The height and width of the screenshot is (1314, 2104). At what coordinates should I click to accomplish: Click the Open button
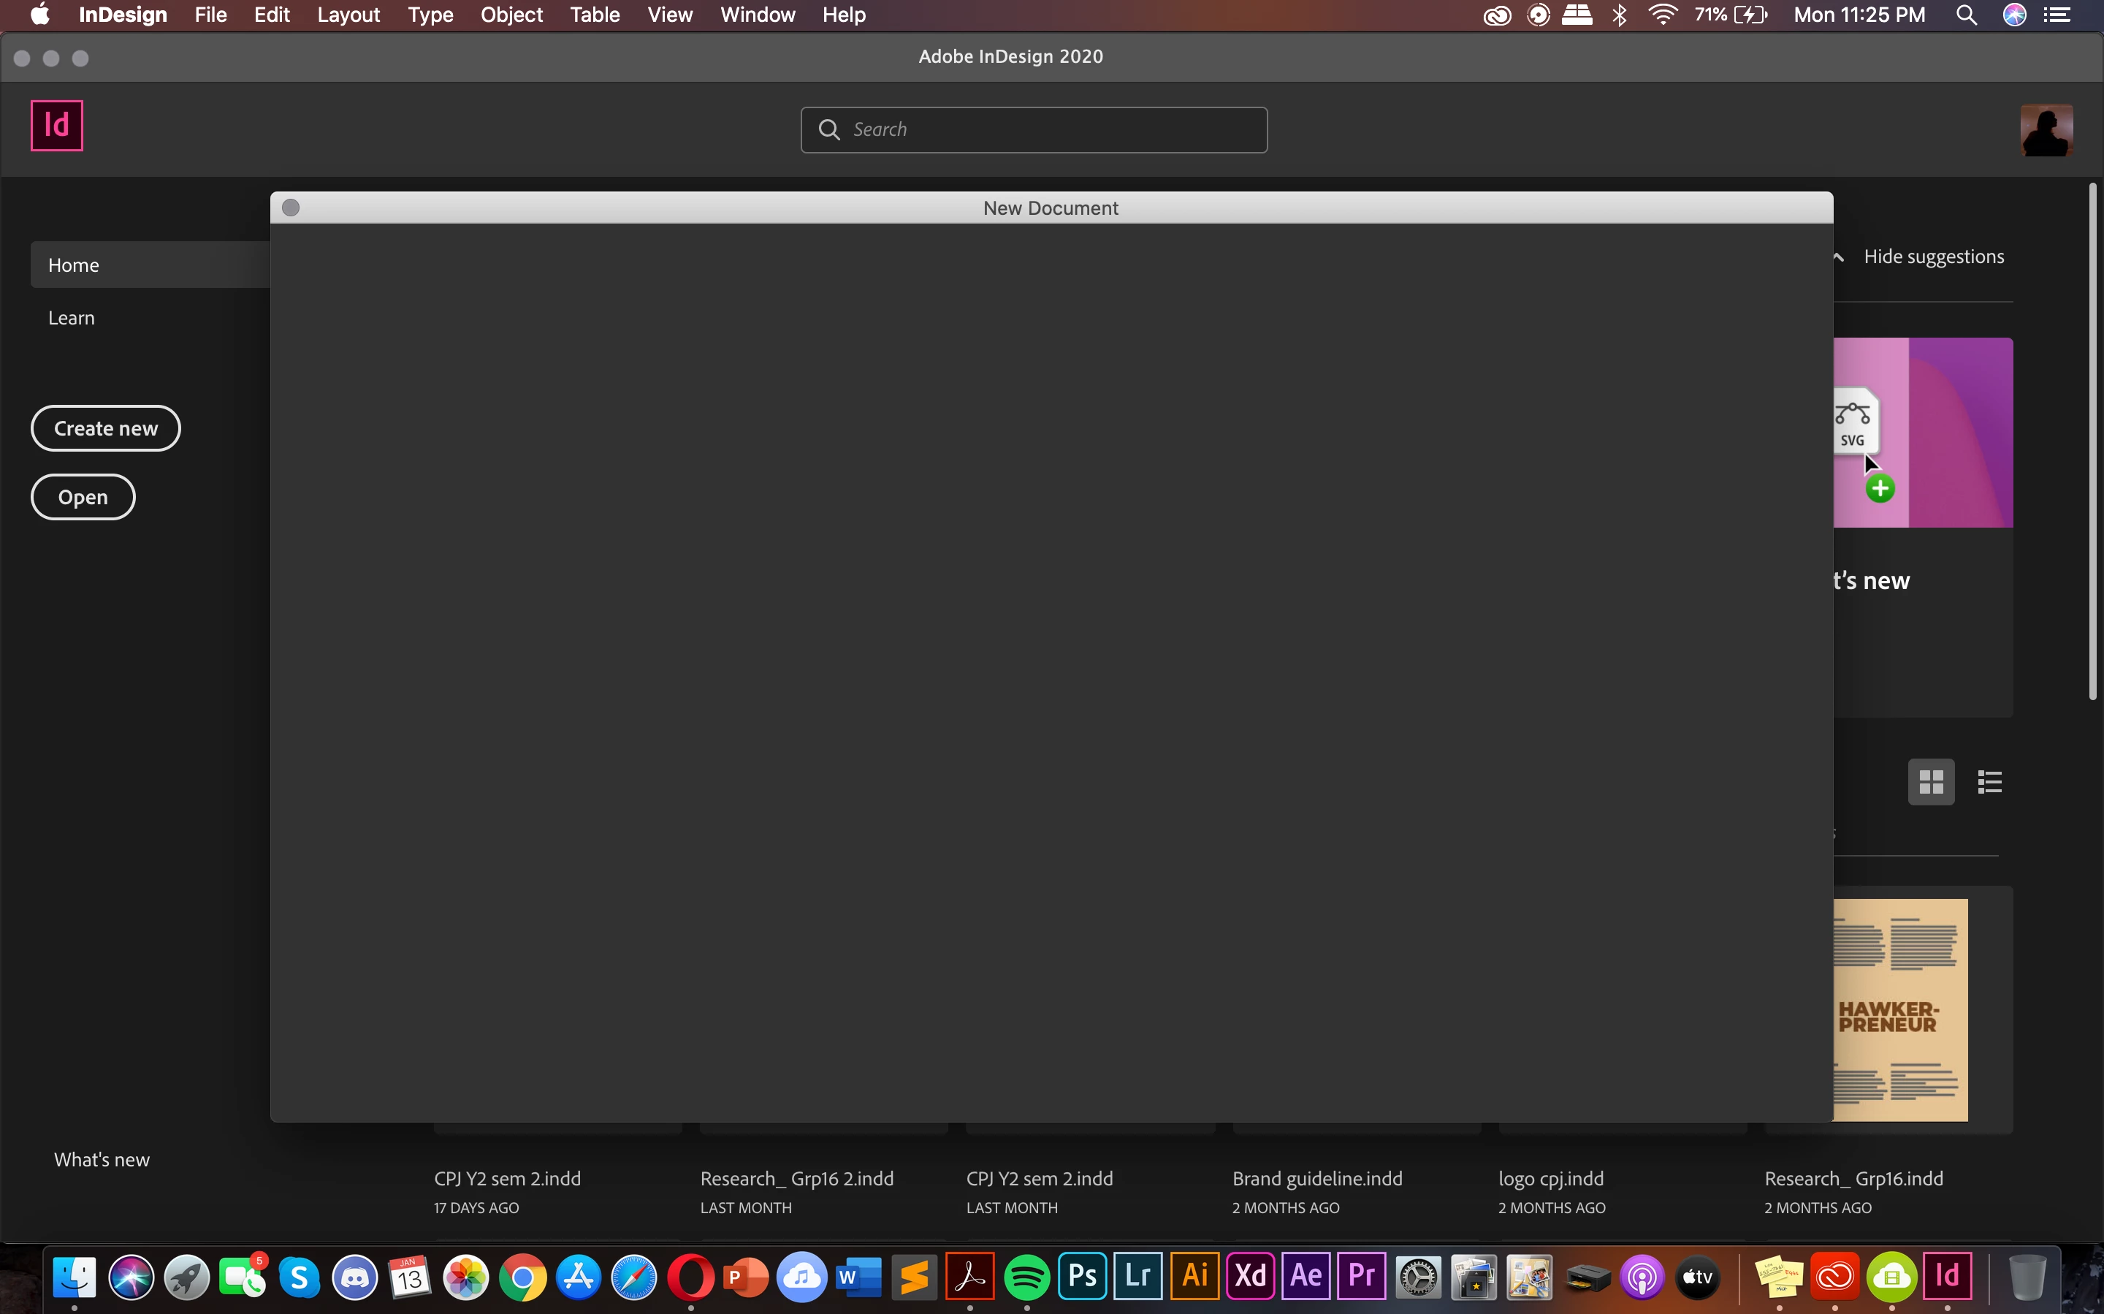click(x=83, y=497)
